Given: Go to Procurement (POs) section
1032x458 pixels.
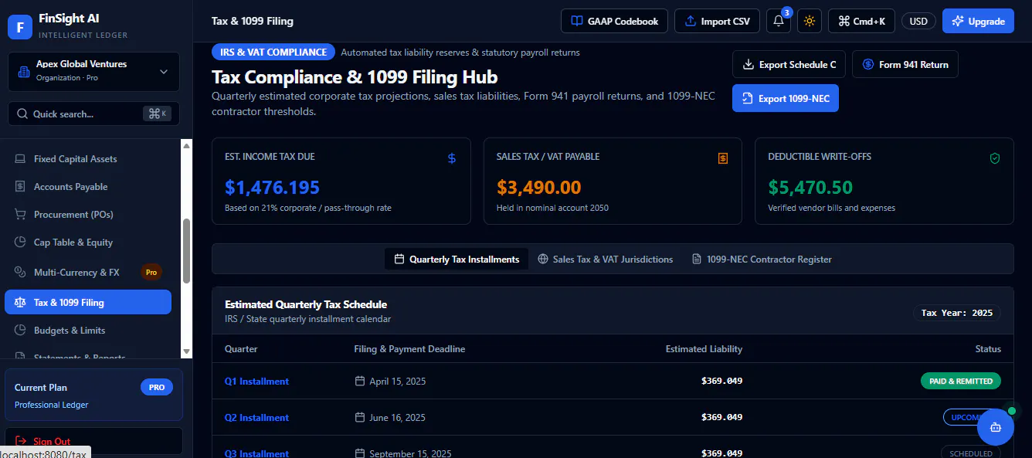Looking at the screenshot, I should [x=88, y=215].
